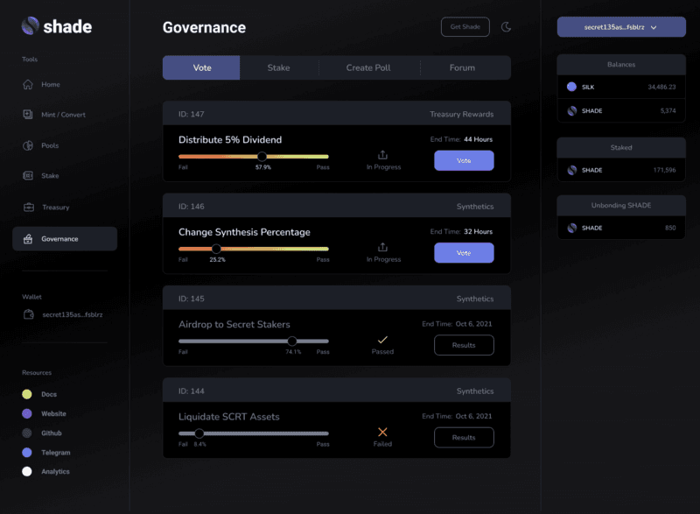Select the Governance sidebar item
Screen dimensions: 700x514
tap(65, 239)
